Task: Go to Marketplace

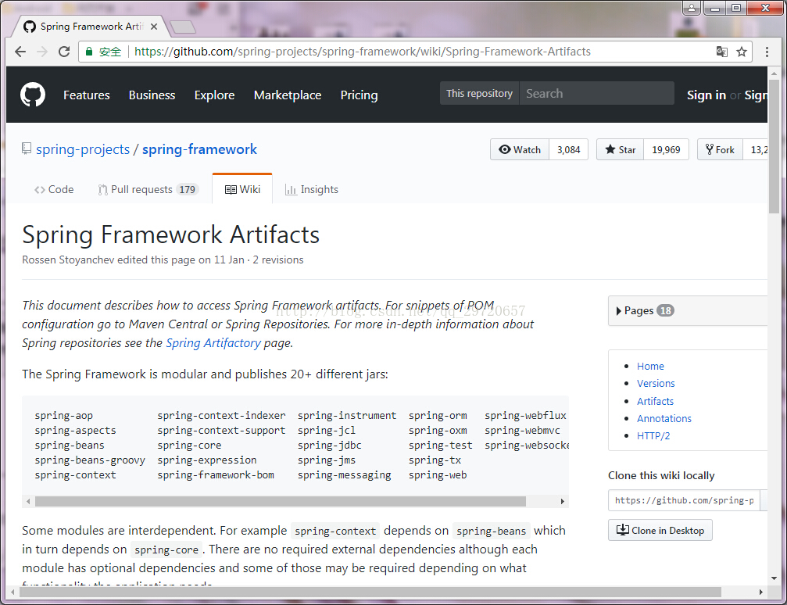Action: [288, 95]
